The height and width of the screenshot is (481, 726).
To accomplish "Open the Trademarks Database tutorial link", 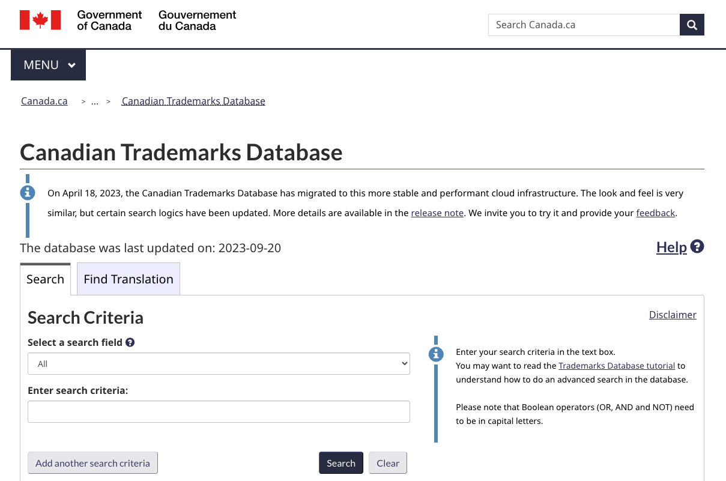I will click(x=617, y=365).
